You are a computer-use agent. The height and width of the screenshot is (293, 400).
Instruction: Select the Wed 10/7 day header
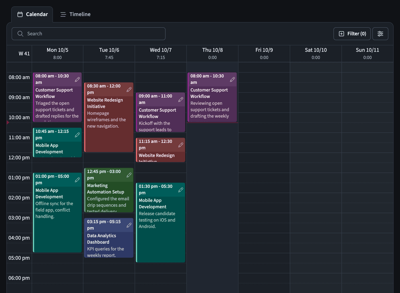(x=161, y=53)
